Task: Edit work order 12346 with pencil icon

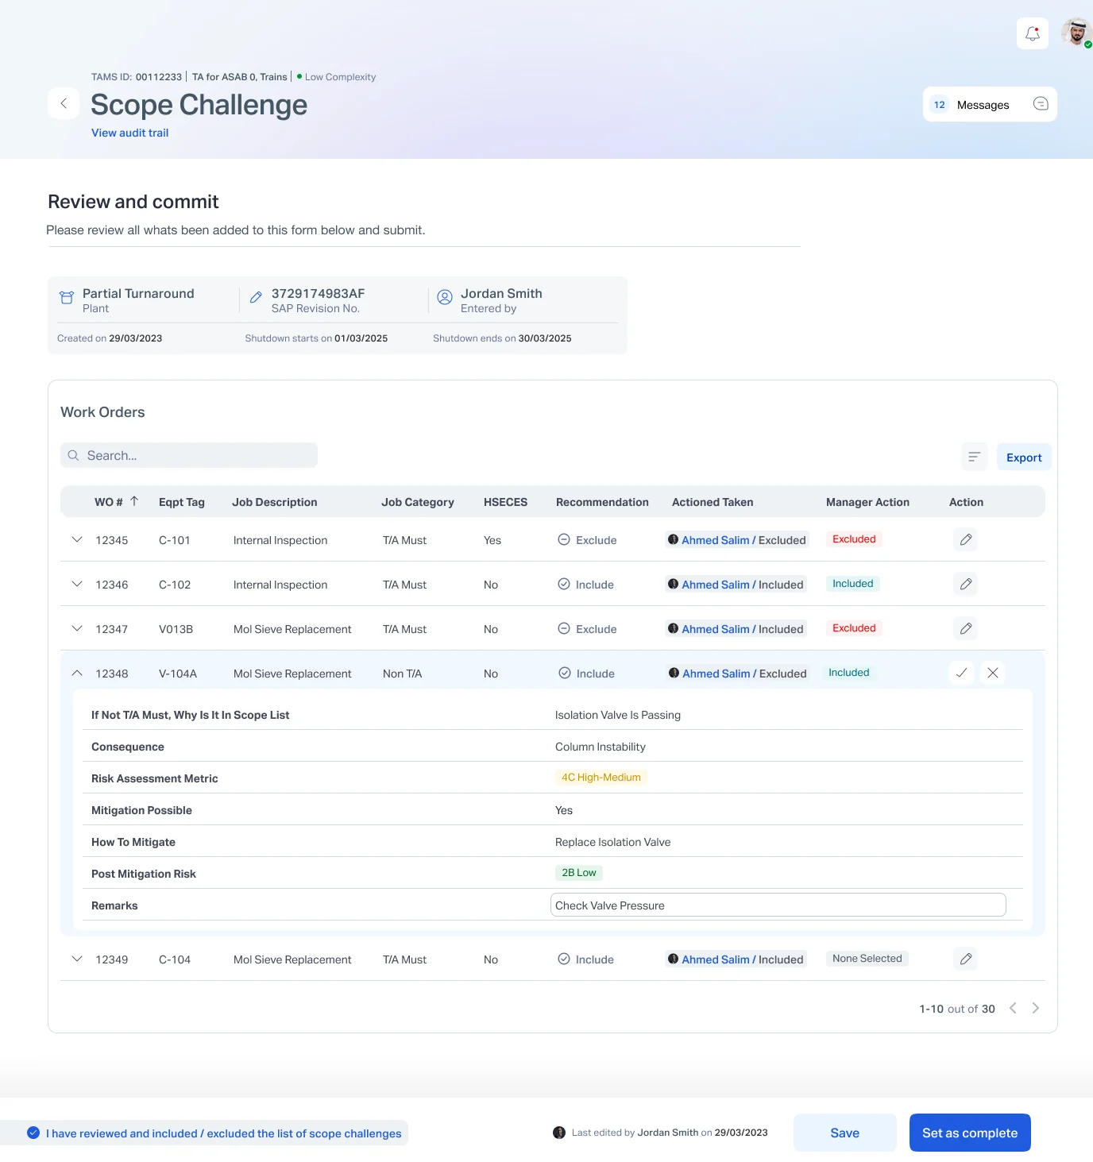Action: [x=965, y=585]
